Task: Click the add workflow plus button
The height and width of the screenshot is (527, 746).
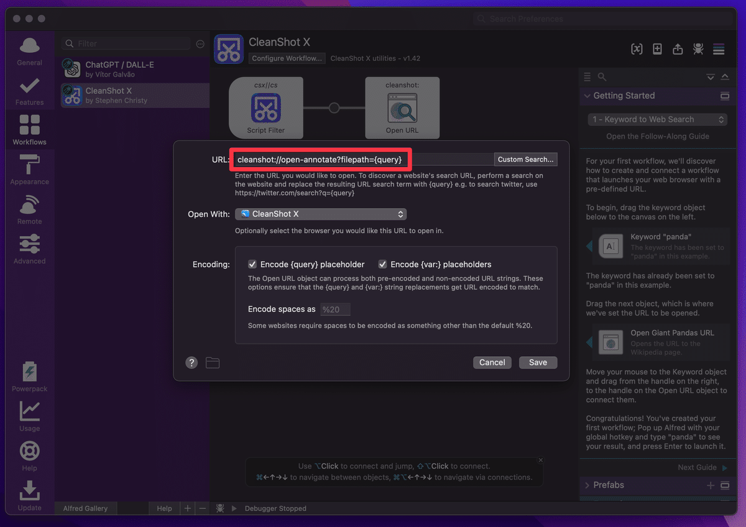Action: point(188,508)
